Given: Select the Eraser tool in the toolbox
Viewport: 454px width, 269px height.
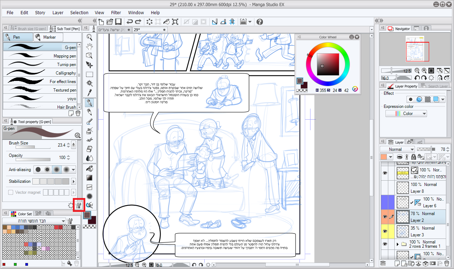Looking at the screenshot, I should (x=90, y=148).
